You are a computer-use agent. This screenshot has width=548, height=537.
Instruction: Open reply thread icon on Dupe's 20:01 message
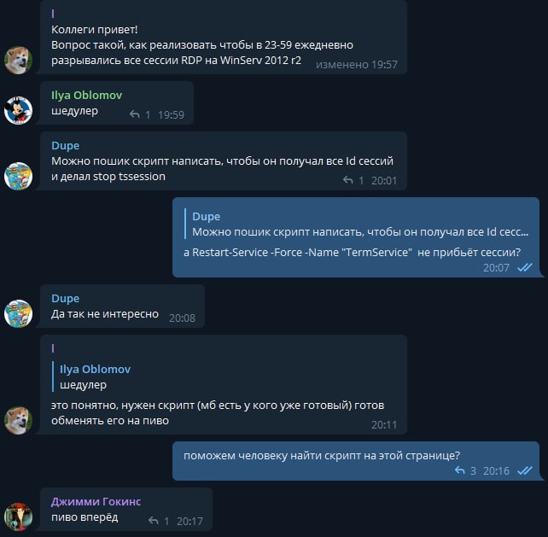pos(348,180)
